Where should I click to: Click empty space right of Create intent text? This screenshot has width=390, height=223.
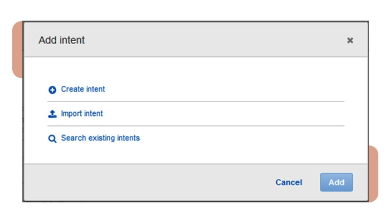point(223,89)
